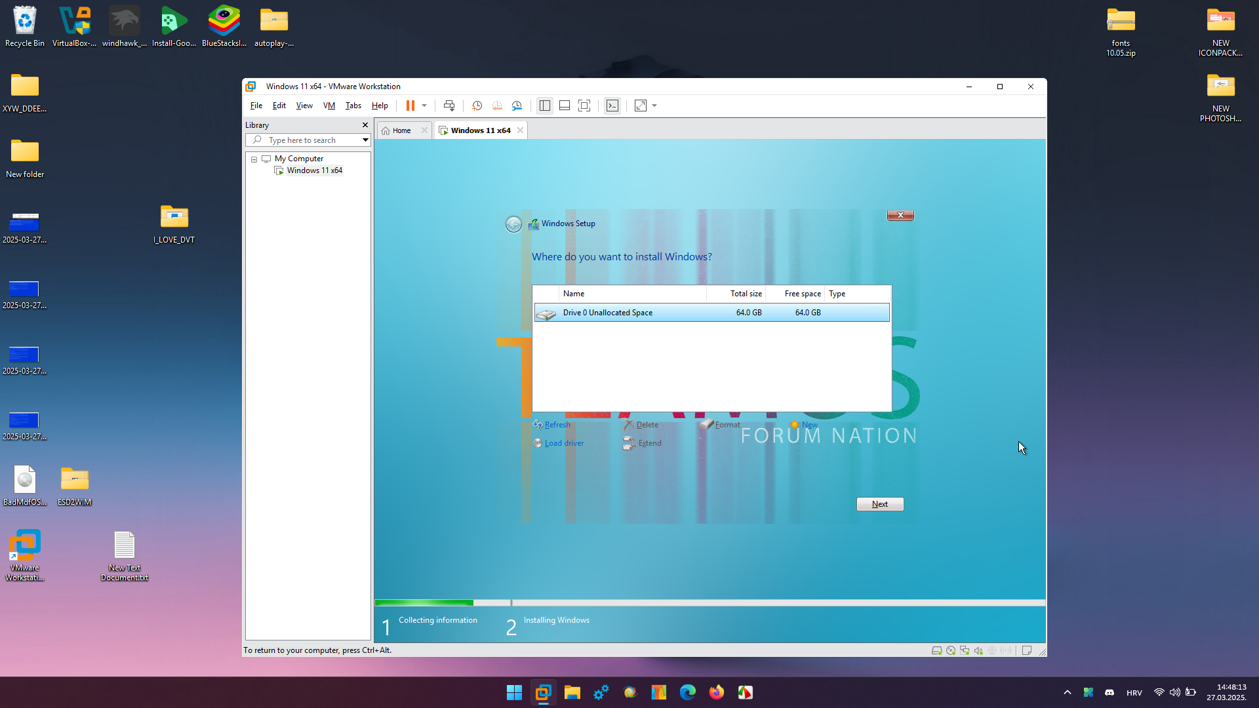Screen dimensions: 1259x708
Task: Click Send Ctrl+Alt+Del toolbar icon
Action: pos(449,106)
